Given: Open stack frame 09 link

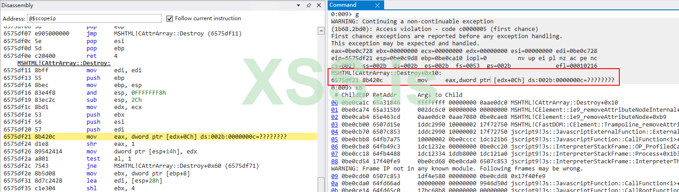Looking at the screenshot, I should point(334,175).
